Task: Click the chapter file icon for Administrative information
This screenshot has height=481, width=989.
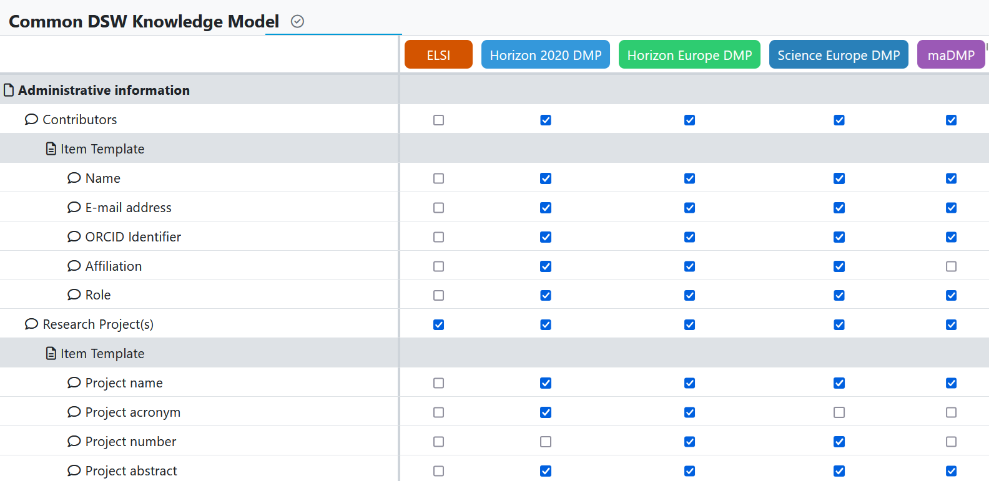Action: 9,90
